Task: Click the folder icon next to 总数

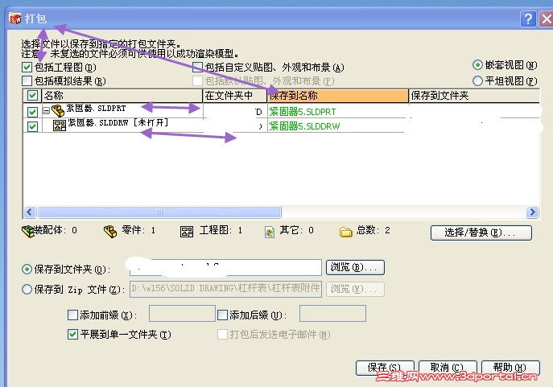Action: pos(345,232)
